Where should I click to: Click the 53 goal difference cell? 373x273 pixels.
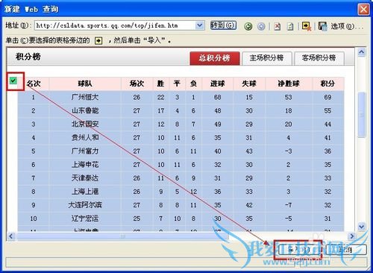coord(289,97)
